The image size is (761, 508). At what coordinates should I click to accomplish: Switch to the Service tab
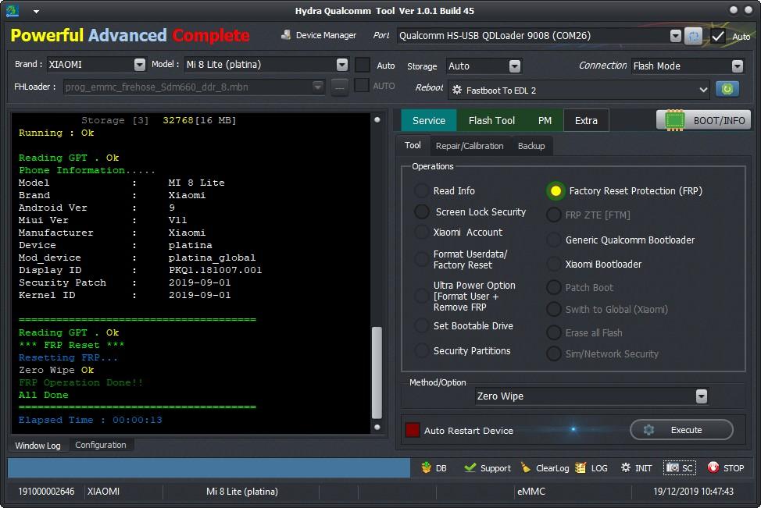point(429,121)
